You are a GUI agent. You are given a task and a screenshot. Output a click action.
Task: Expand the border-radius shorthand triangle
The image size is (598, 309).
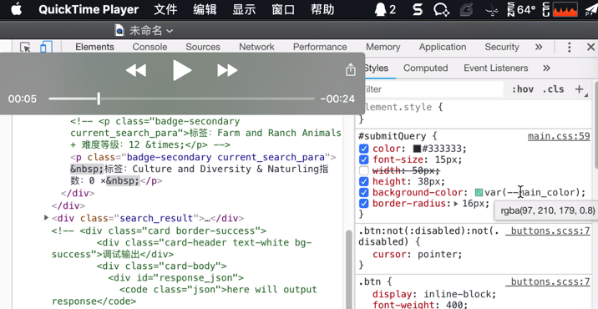(456, 204)
